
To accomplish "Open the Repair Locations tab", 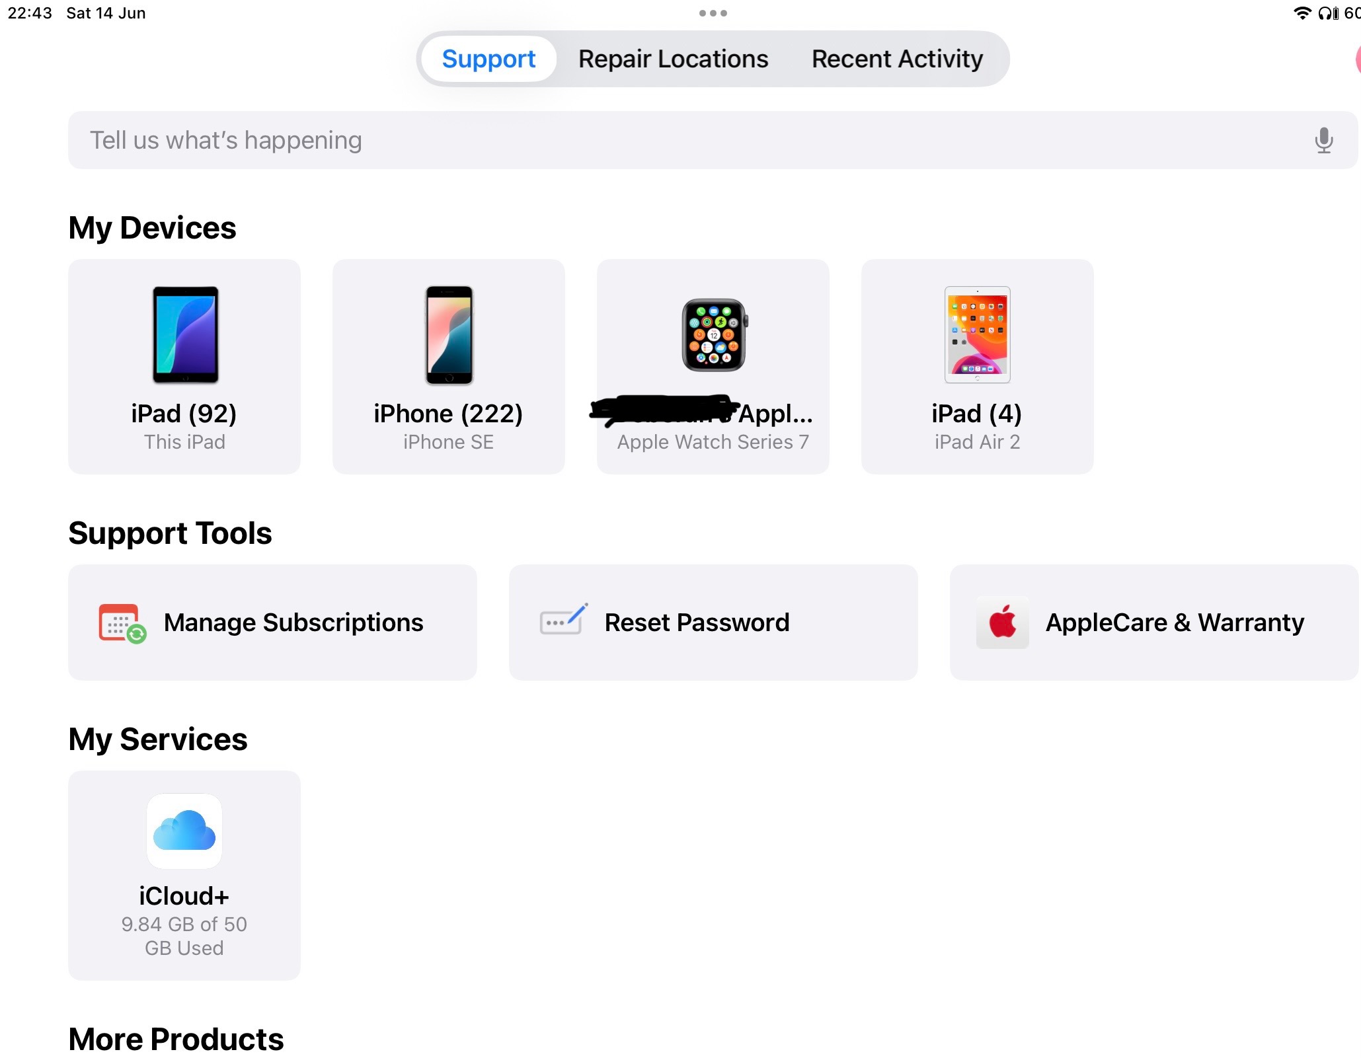I will [673, 59].
